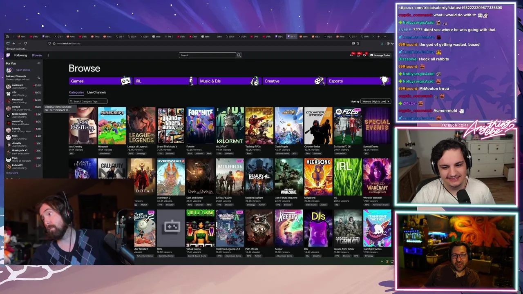Open the League of Legends thumbnail
The width and height of the screenshot is (523, 294).
[141, 126]
